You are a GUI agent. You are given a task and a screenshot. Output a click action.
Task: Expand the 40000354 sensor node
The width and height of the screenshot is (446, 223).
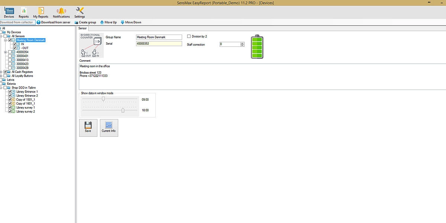[6, 52]
